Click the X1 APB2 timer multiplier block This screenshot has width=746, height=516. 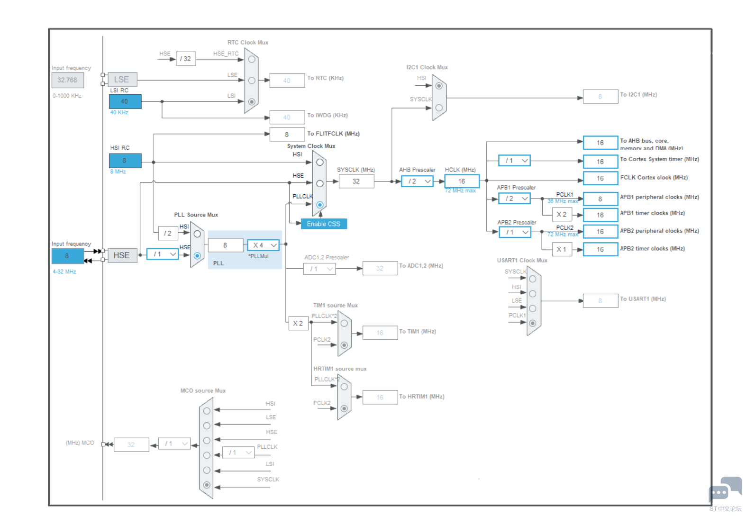click(562, 249)
